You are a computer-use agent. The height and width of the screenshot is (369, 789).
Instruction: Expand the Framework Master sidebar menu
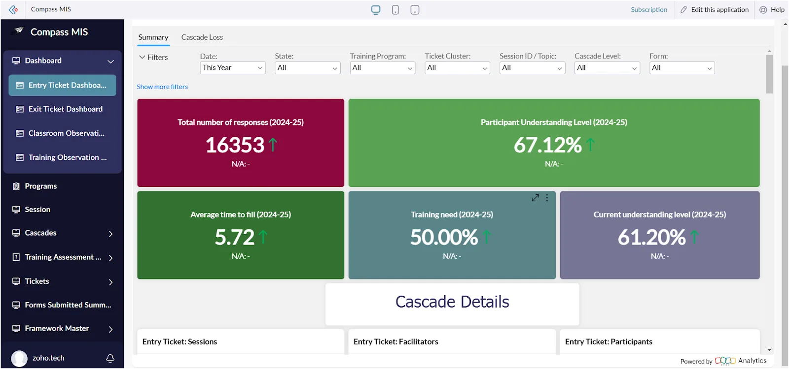[x=110, y=329]
